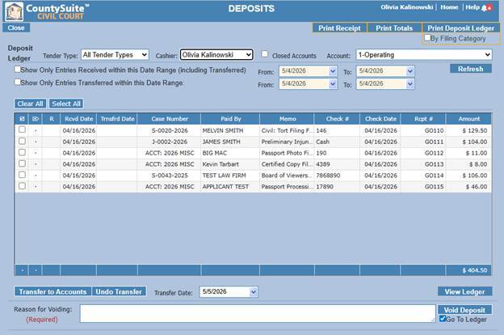The height and width of the screenshot is (335, 504).
Task: Click the Select All button
Action: [x=66, y=104]
